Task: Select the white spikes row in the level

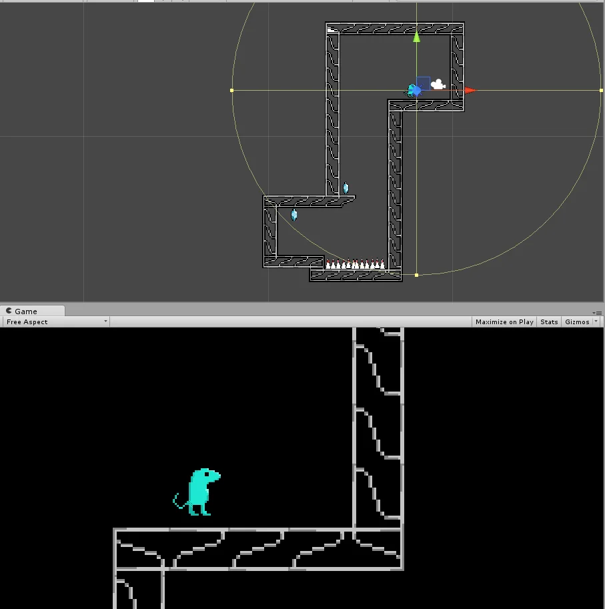Action: click(x=356, y=264)
